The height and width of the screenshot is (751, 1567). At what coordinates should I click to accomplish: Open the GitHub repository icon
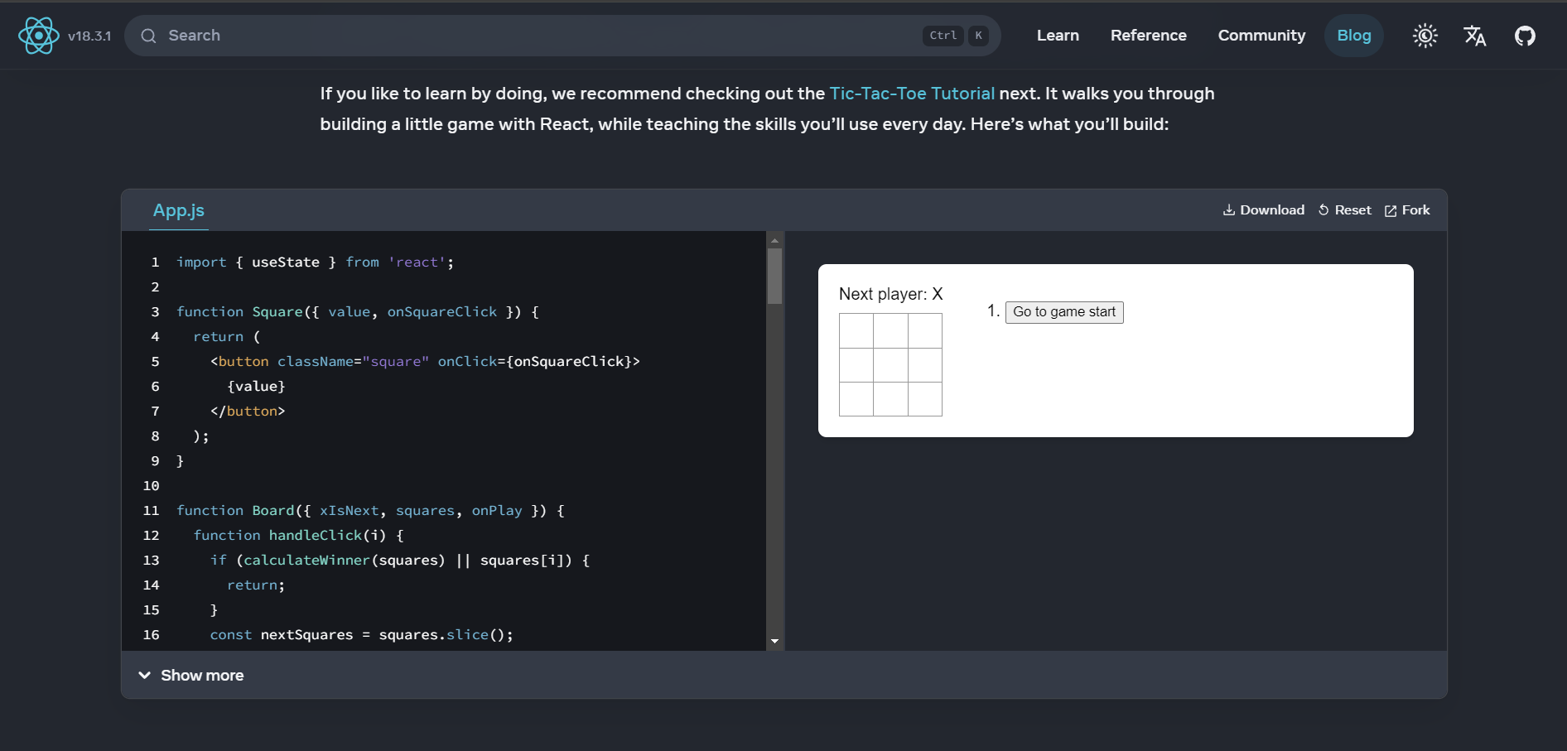coord(1524,36)
